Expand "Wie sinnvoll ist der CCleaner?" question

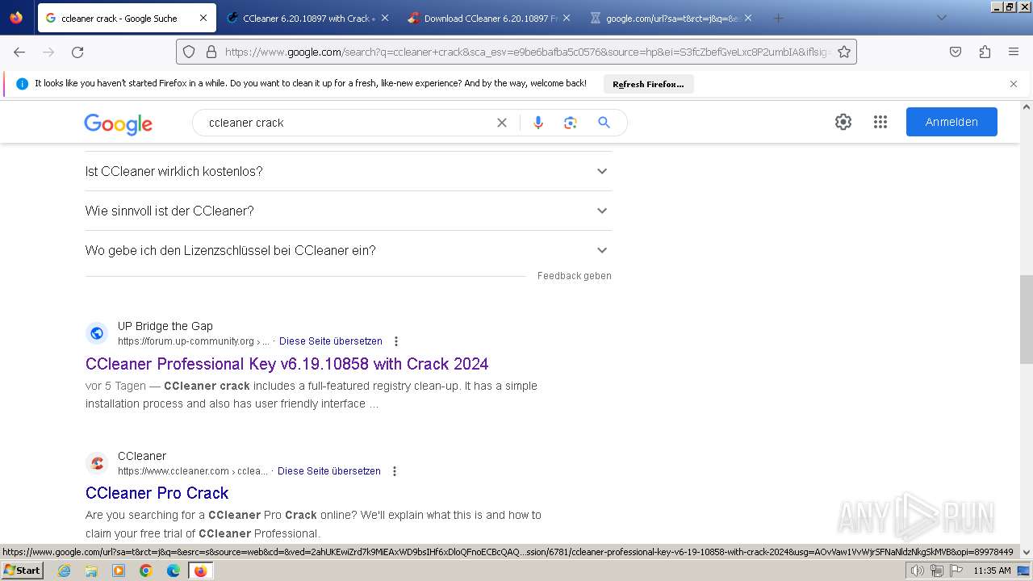(x=349, y=211)
